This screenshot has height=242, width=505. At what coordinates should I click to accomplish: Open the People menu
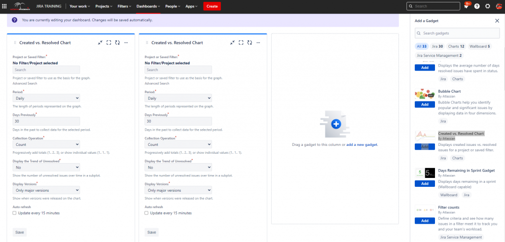[x=173, y=6]
